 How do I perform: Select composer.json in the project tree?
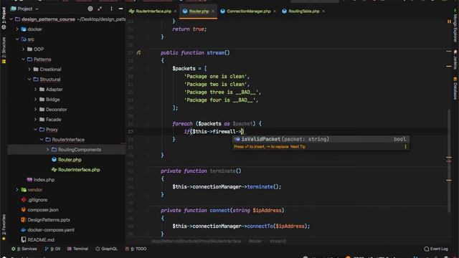click(40, 210)
